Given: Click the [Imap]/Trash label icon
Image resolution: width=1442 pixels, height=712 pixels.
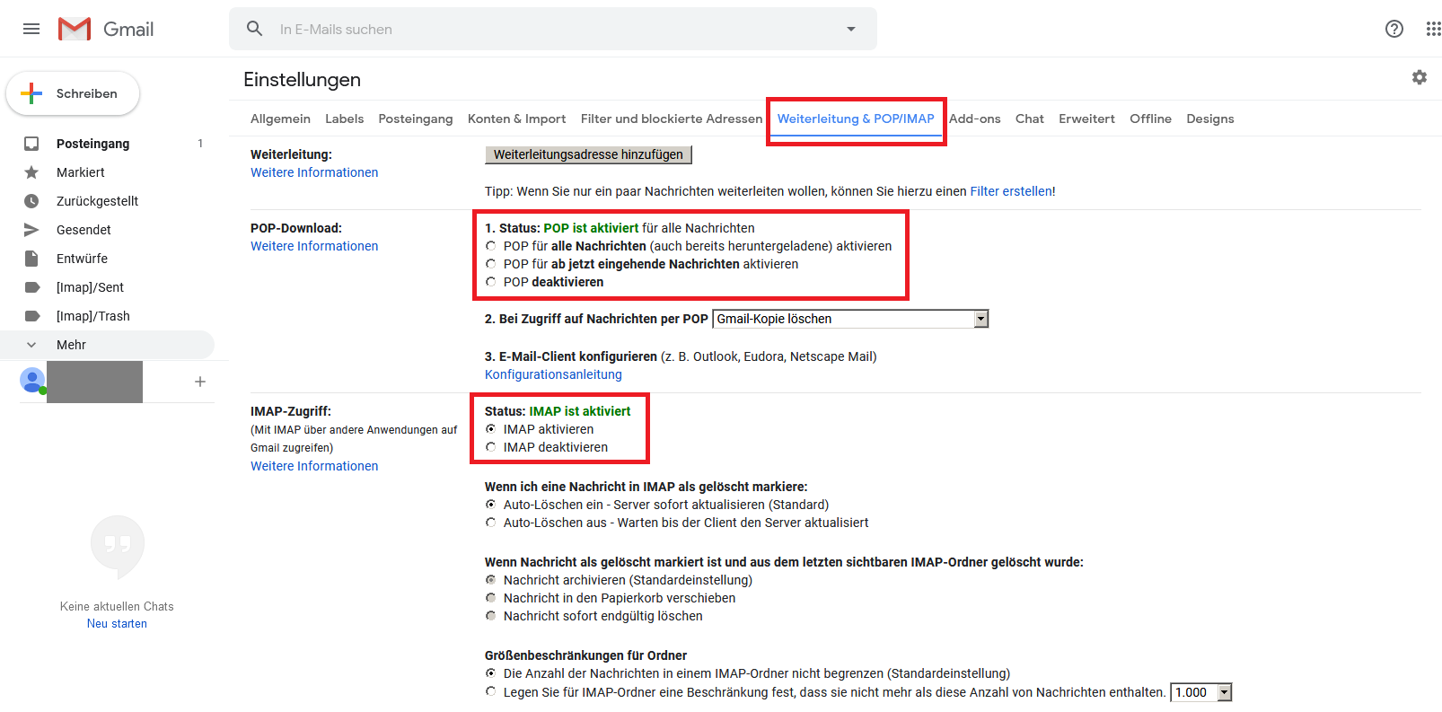Looking at the screenshot, I should point(31,316).
